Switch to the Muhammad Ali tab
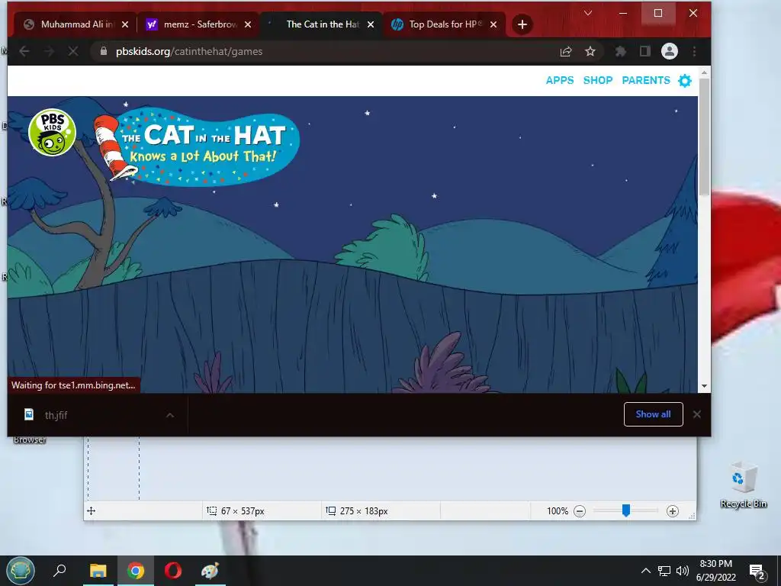The height and width of the screenshot is (586, 781). (75, 24)
